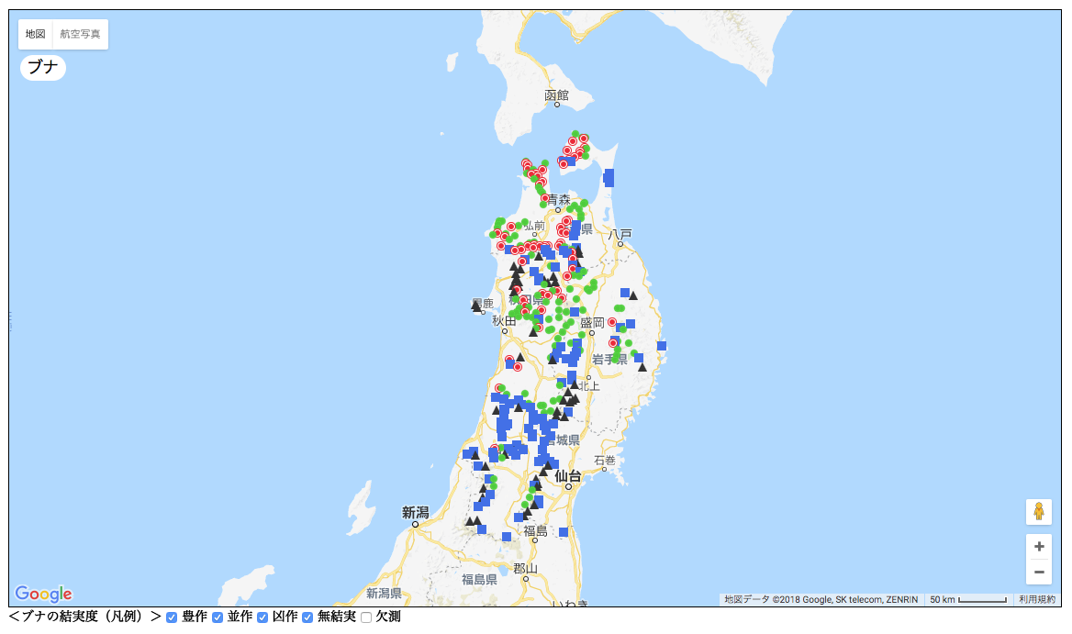The image size is (1072, 634).
Task: Enable the 欠測 checkbox
Action: (x=366, y=617)
